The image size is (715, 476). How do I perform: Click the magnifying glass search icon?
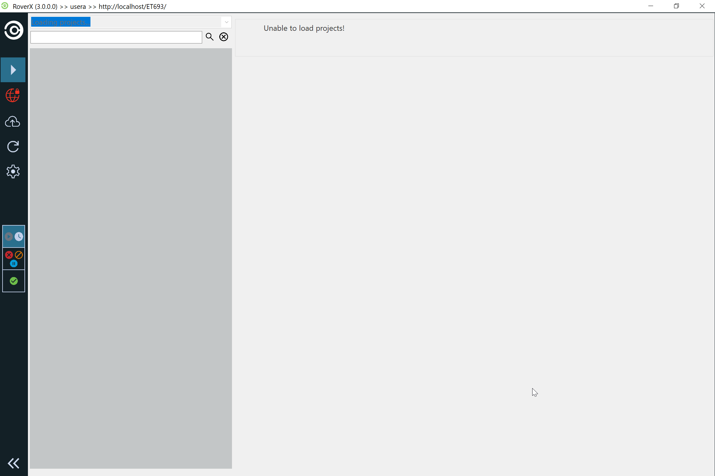pyautogui.click(x=209, y=37)
